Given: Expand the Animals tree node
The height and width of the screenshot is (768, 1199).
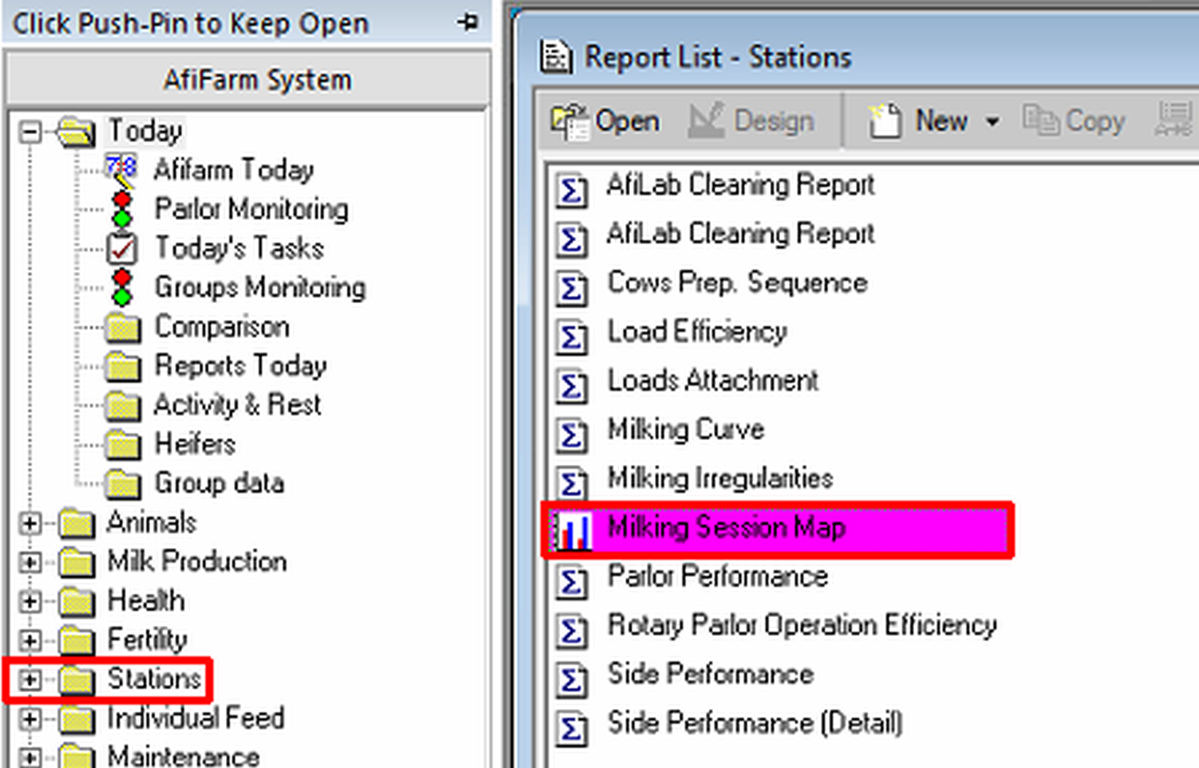Looking at the screenshot, I should coord(30,523).
